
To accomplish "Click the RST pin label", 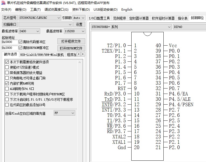I will pyautogui.click(x=122, y=89).
